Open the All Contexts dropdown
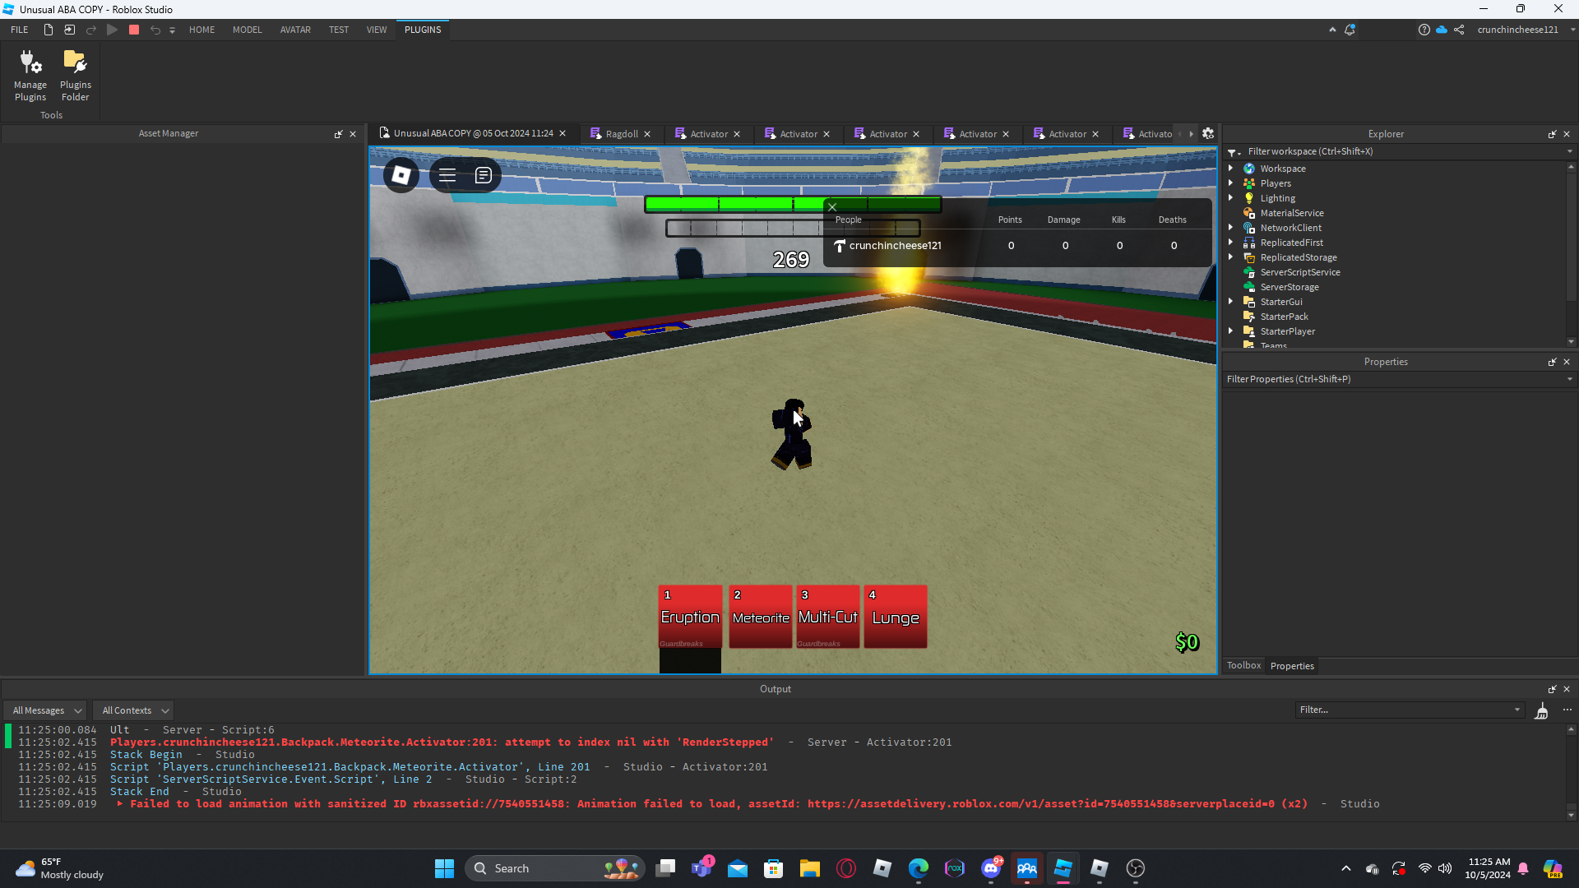1579x888 pixels. point(135,710)
